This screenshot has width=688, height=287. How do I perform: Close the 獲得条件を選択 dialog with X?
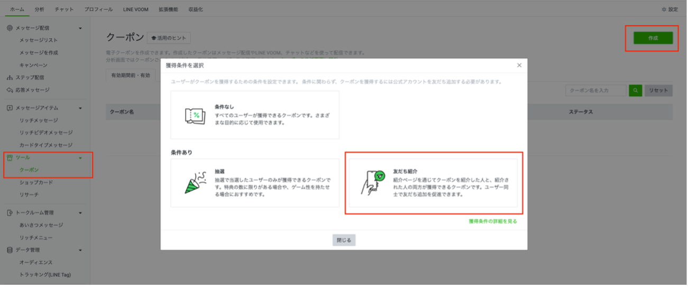point(519,65)
